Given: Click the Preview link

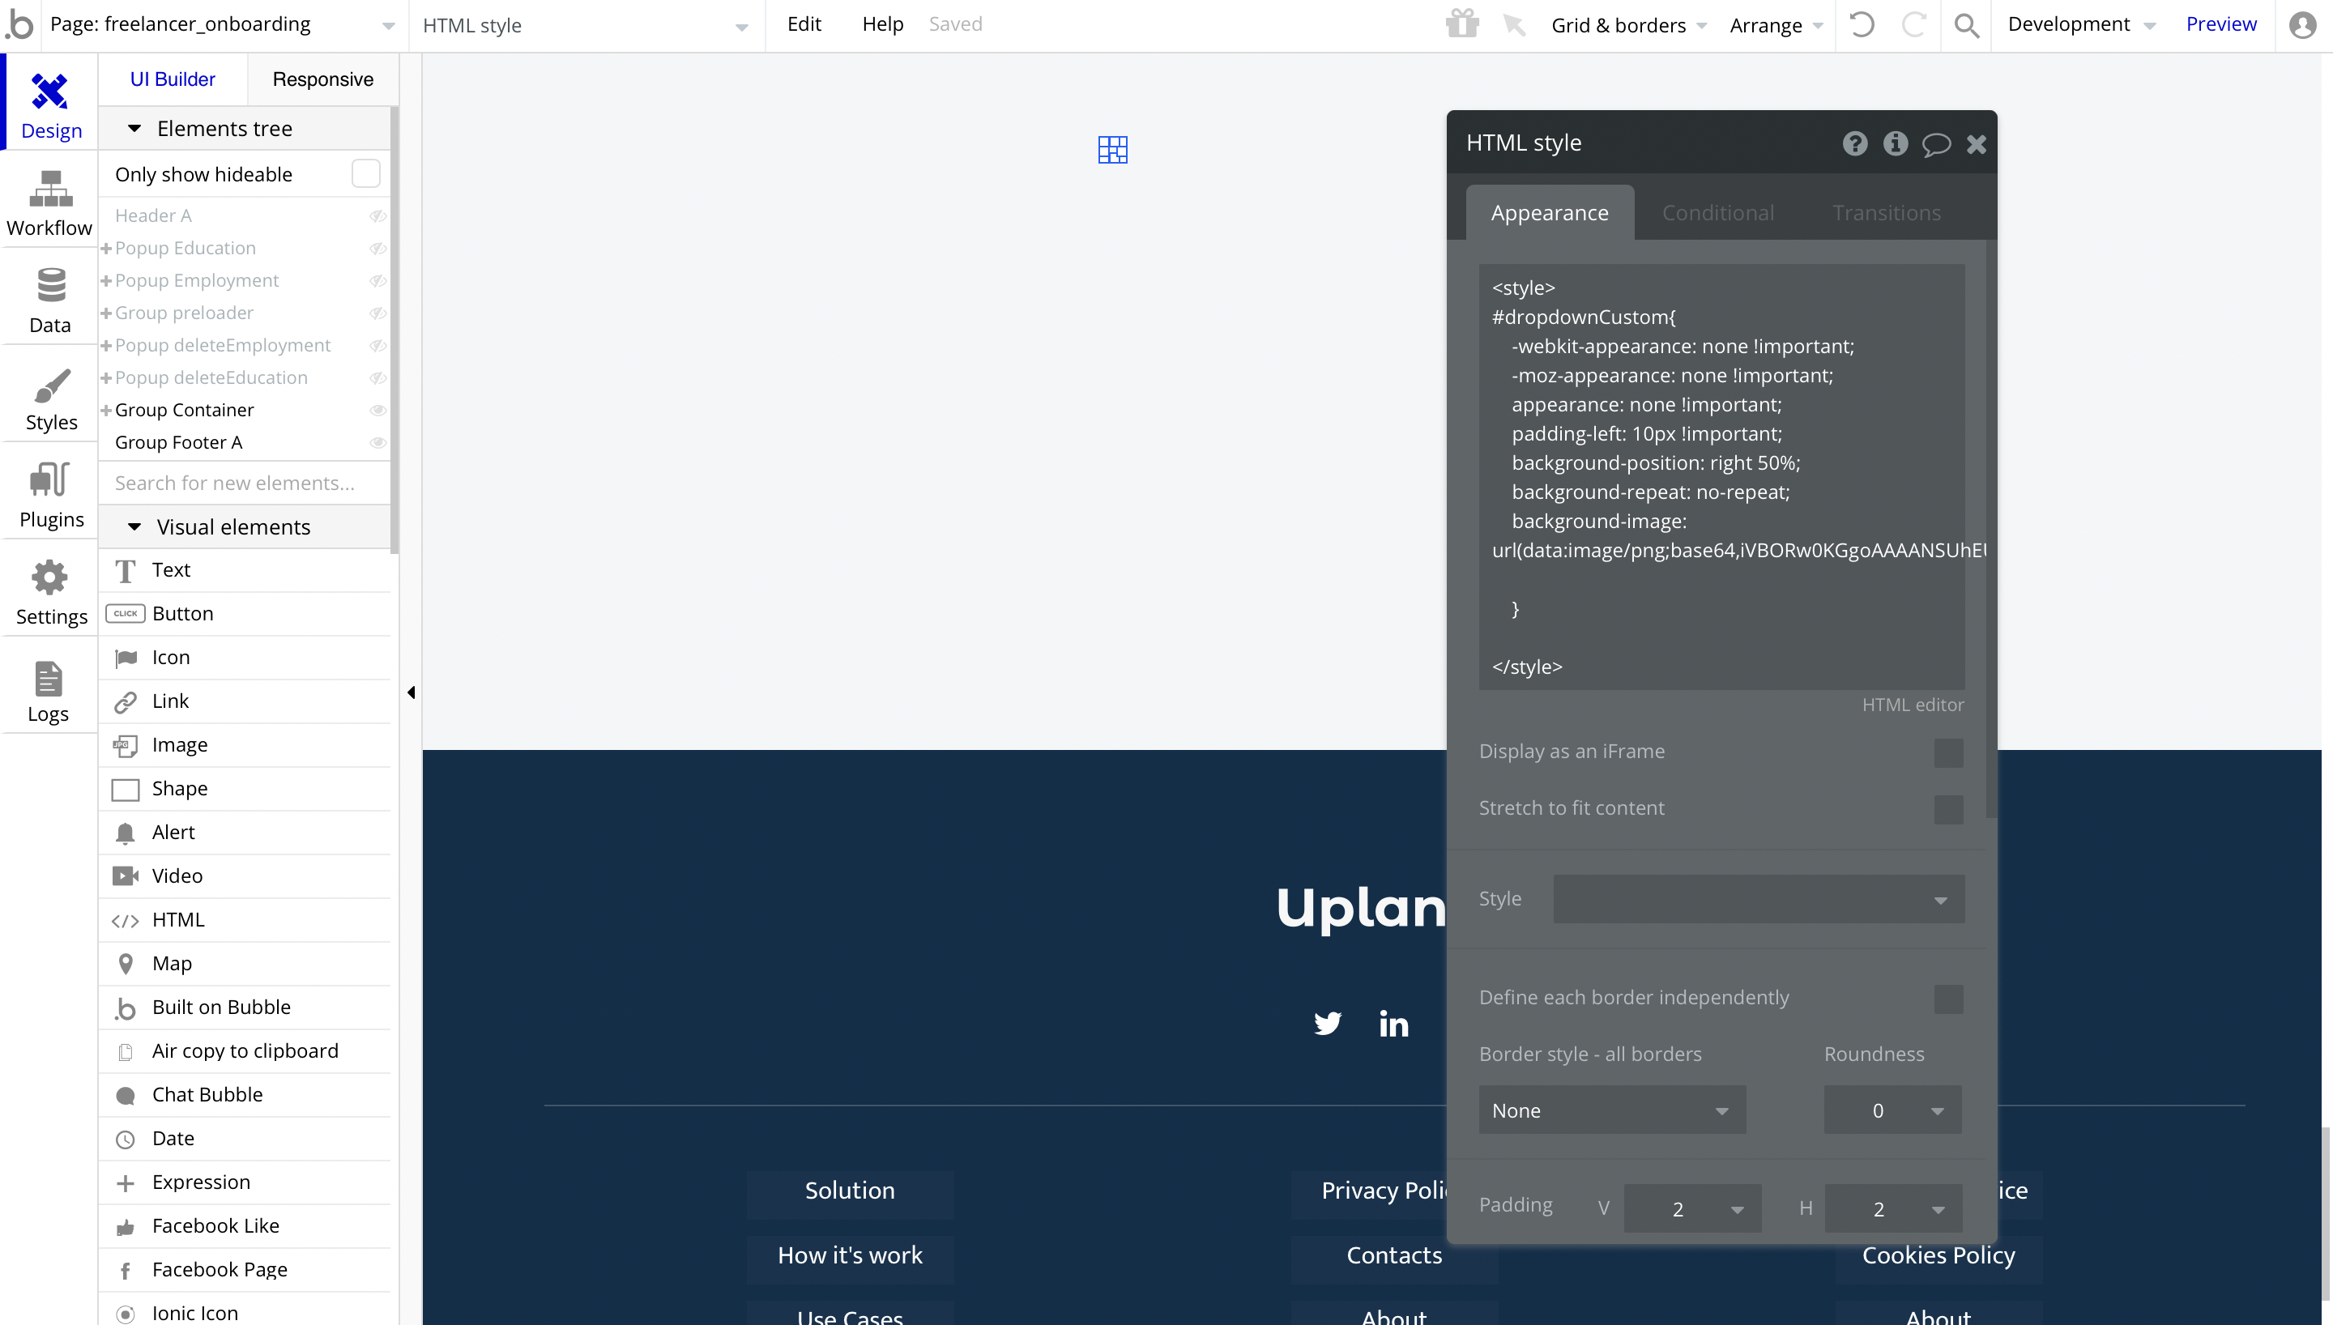Looking at the screenshot, I should coord(2221,24).
